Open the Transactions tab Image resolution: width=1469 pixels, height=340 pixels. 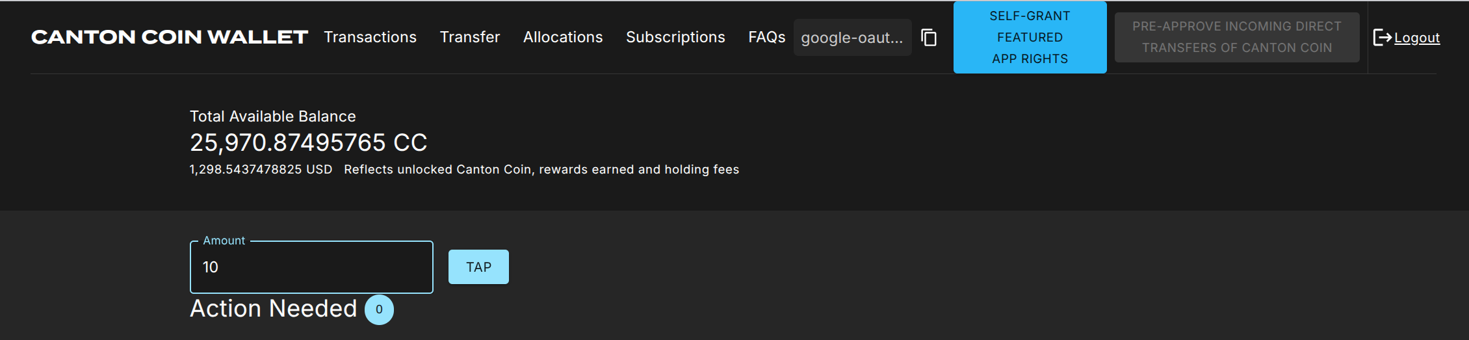(x=370, y=37)
